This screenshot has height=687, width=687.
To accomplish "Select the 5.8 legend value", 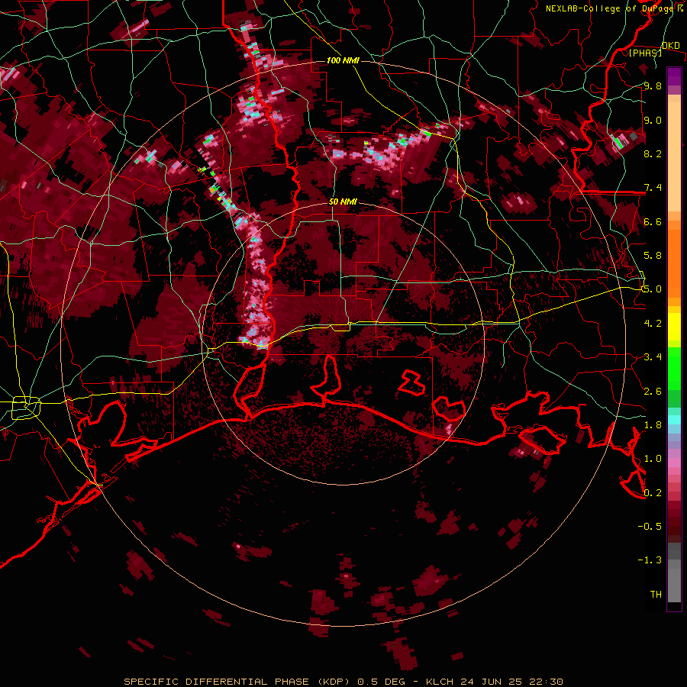I will click(653, 256).
